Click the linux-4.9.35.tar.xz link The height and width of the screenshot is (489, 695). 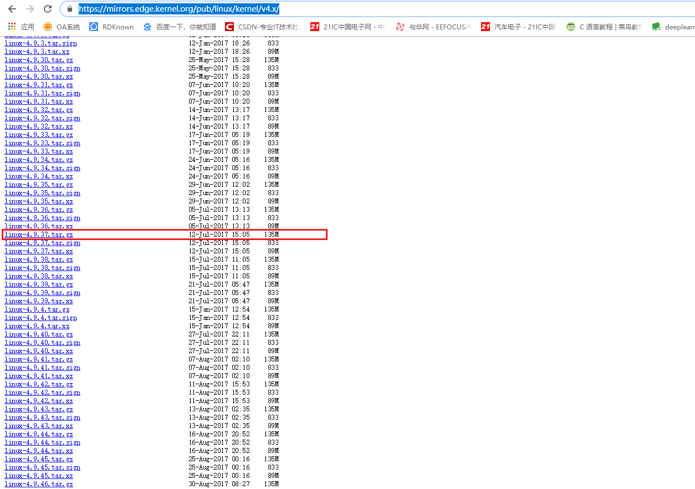point(38,201)
